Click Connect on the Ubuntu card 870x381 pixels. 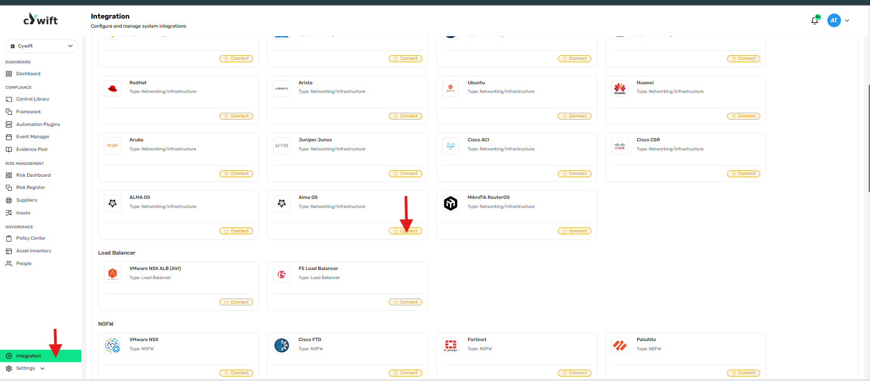(x=575, y=116)
